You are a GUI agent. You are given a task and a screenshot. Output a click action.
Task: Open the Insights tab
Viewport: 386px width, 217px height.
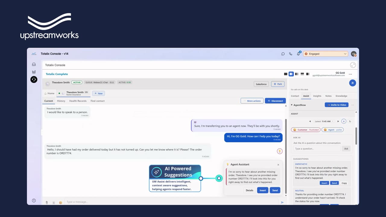(x=317, y=96)
